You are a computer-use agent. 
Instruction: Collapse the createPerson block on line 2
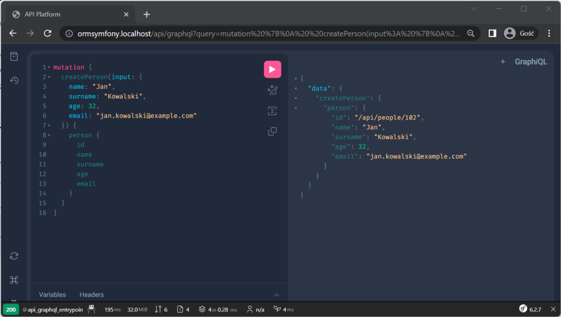49,77
